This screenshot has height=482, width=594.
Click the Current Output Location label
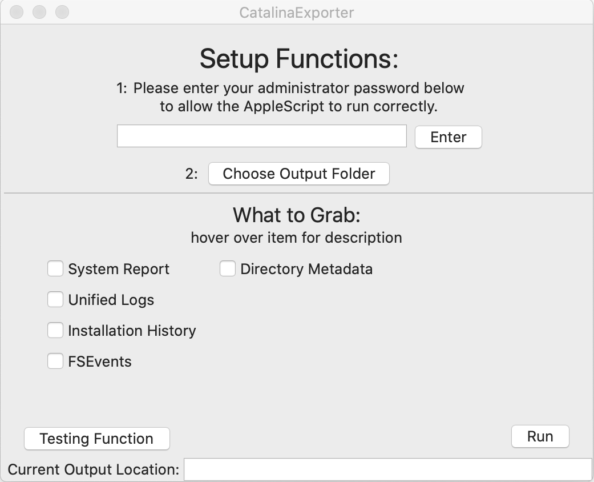click(x=91, y=469)
